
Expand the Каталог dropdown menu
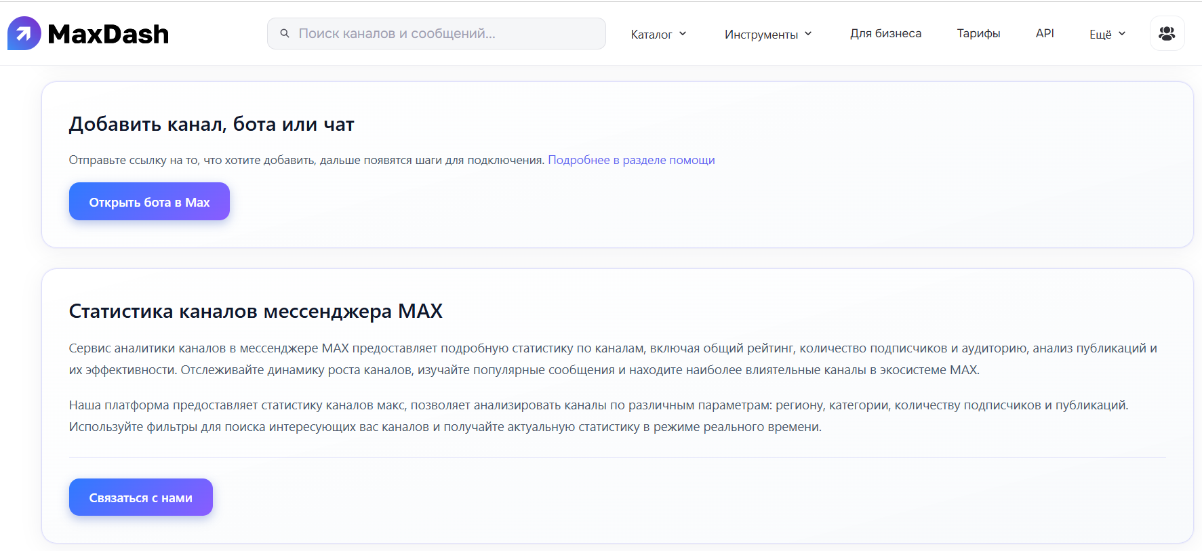[658, 34]
